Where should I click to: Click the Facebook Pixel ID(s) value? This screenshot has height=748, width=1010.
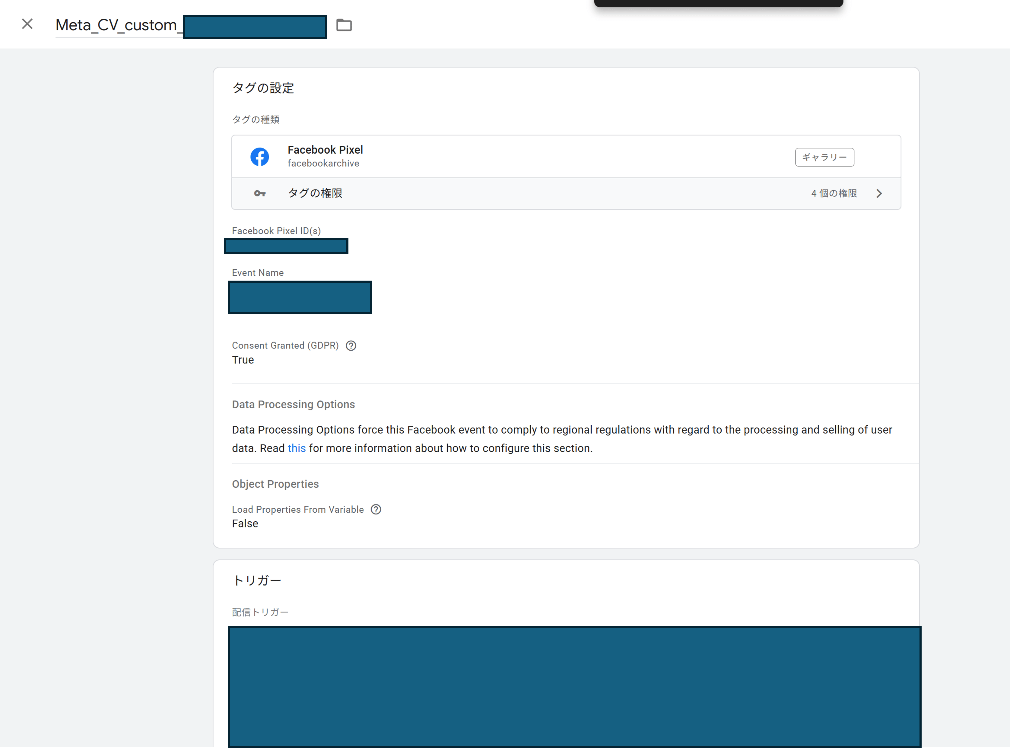[x=286, y=246]
